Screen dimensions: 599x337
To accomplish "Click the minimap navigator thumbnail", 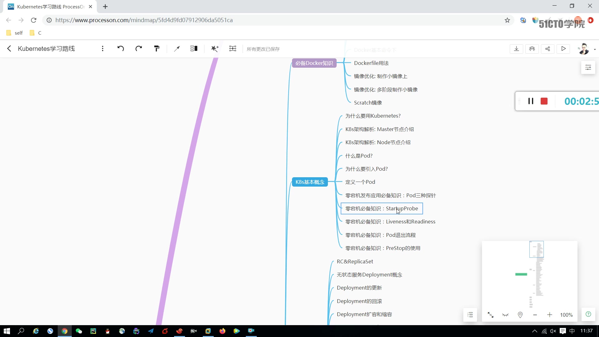I will tap(529, 274).
